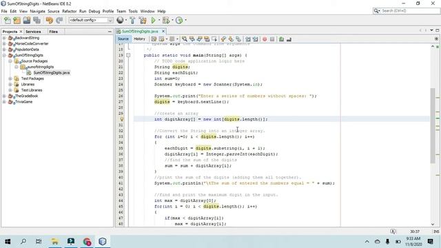Image resolution: width=441 pixels, height=248 pixels.
Task: Expand the BackwardString project node
Action: [x=4, y=38]
